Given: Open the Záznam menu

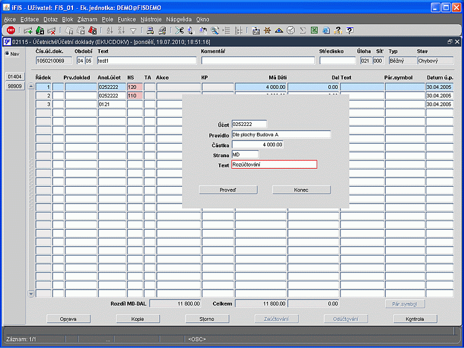Looking at the screenshot, I should (88, 19).
